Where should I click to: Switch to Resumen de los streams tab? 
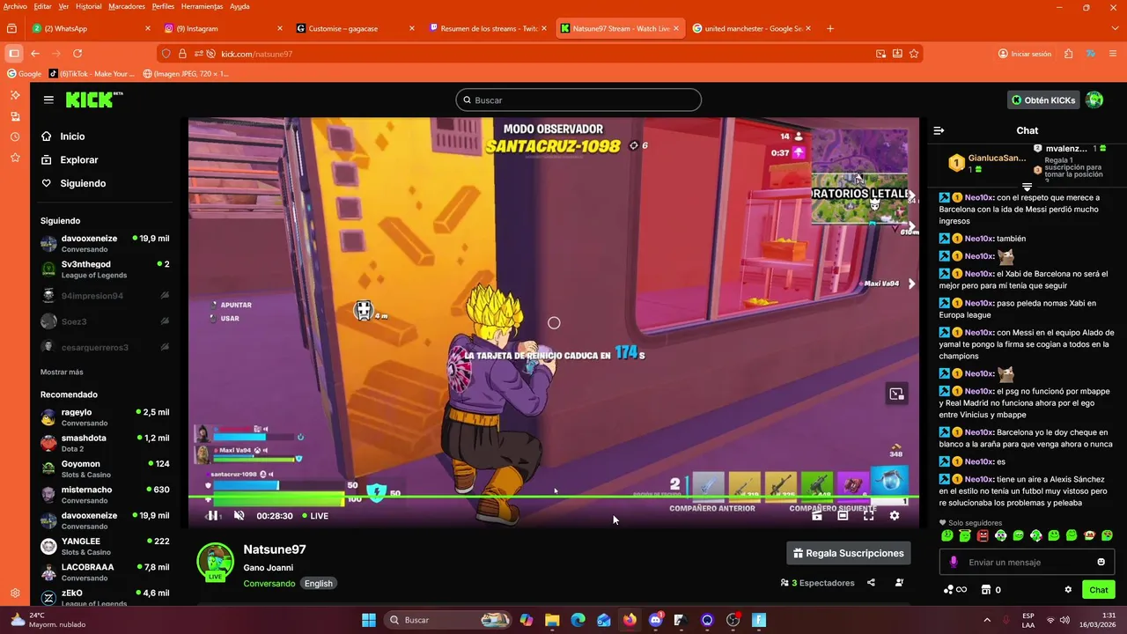pos(487,28)
